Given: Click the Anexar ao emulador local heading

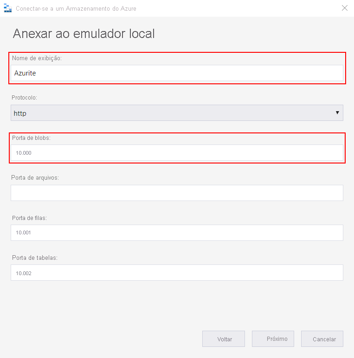Looking at the screenshot, I should tap(84, 33).
